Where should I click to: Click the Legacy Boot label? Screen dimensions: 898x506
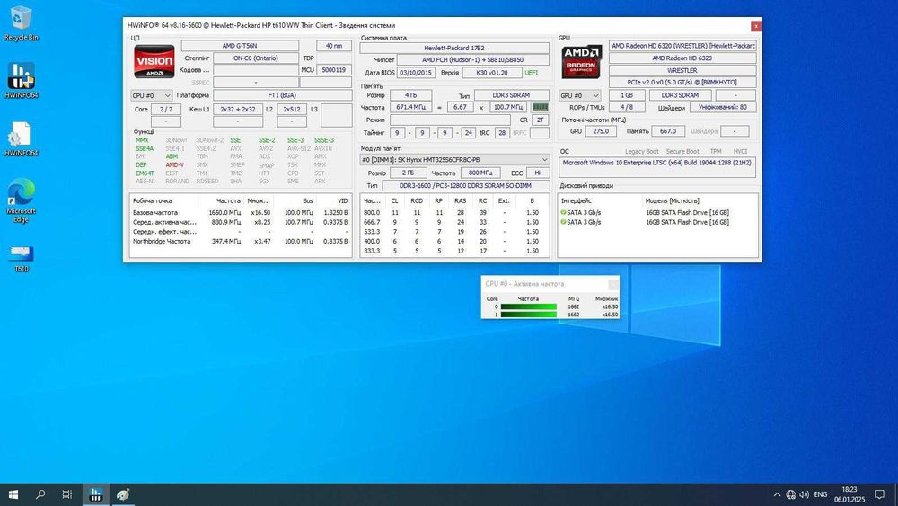641,151
